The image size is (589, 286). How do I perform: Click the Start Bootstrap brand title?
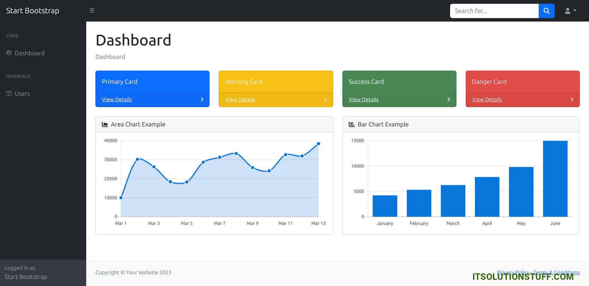(x=32, y=11)
